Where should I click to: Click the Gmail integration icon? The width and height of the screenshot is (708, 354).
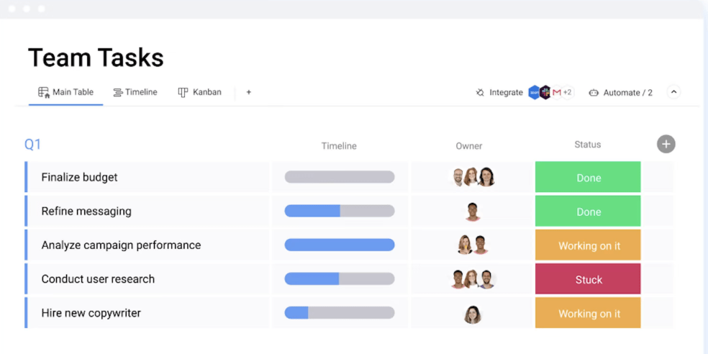[556, 93]
